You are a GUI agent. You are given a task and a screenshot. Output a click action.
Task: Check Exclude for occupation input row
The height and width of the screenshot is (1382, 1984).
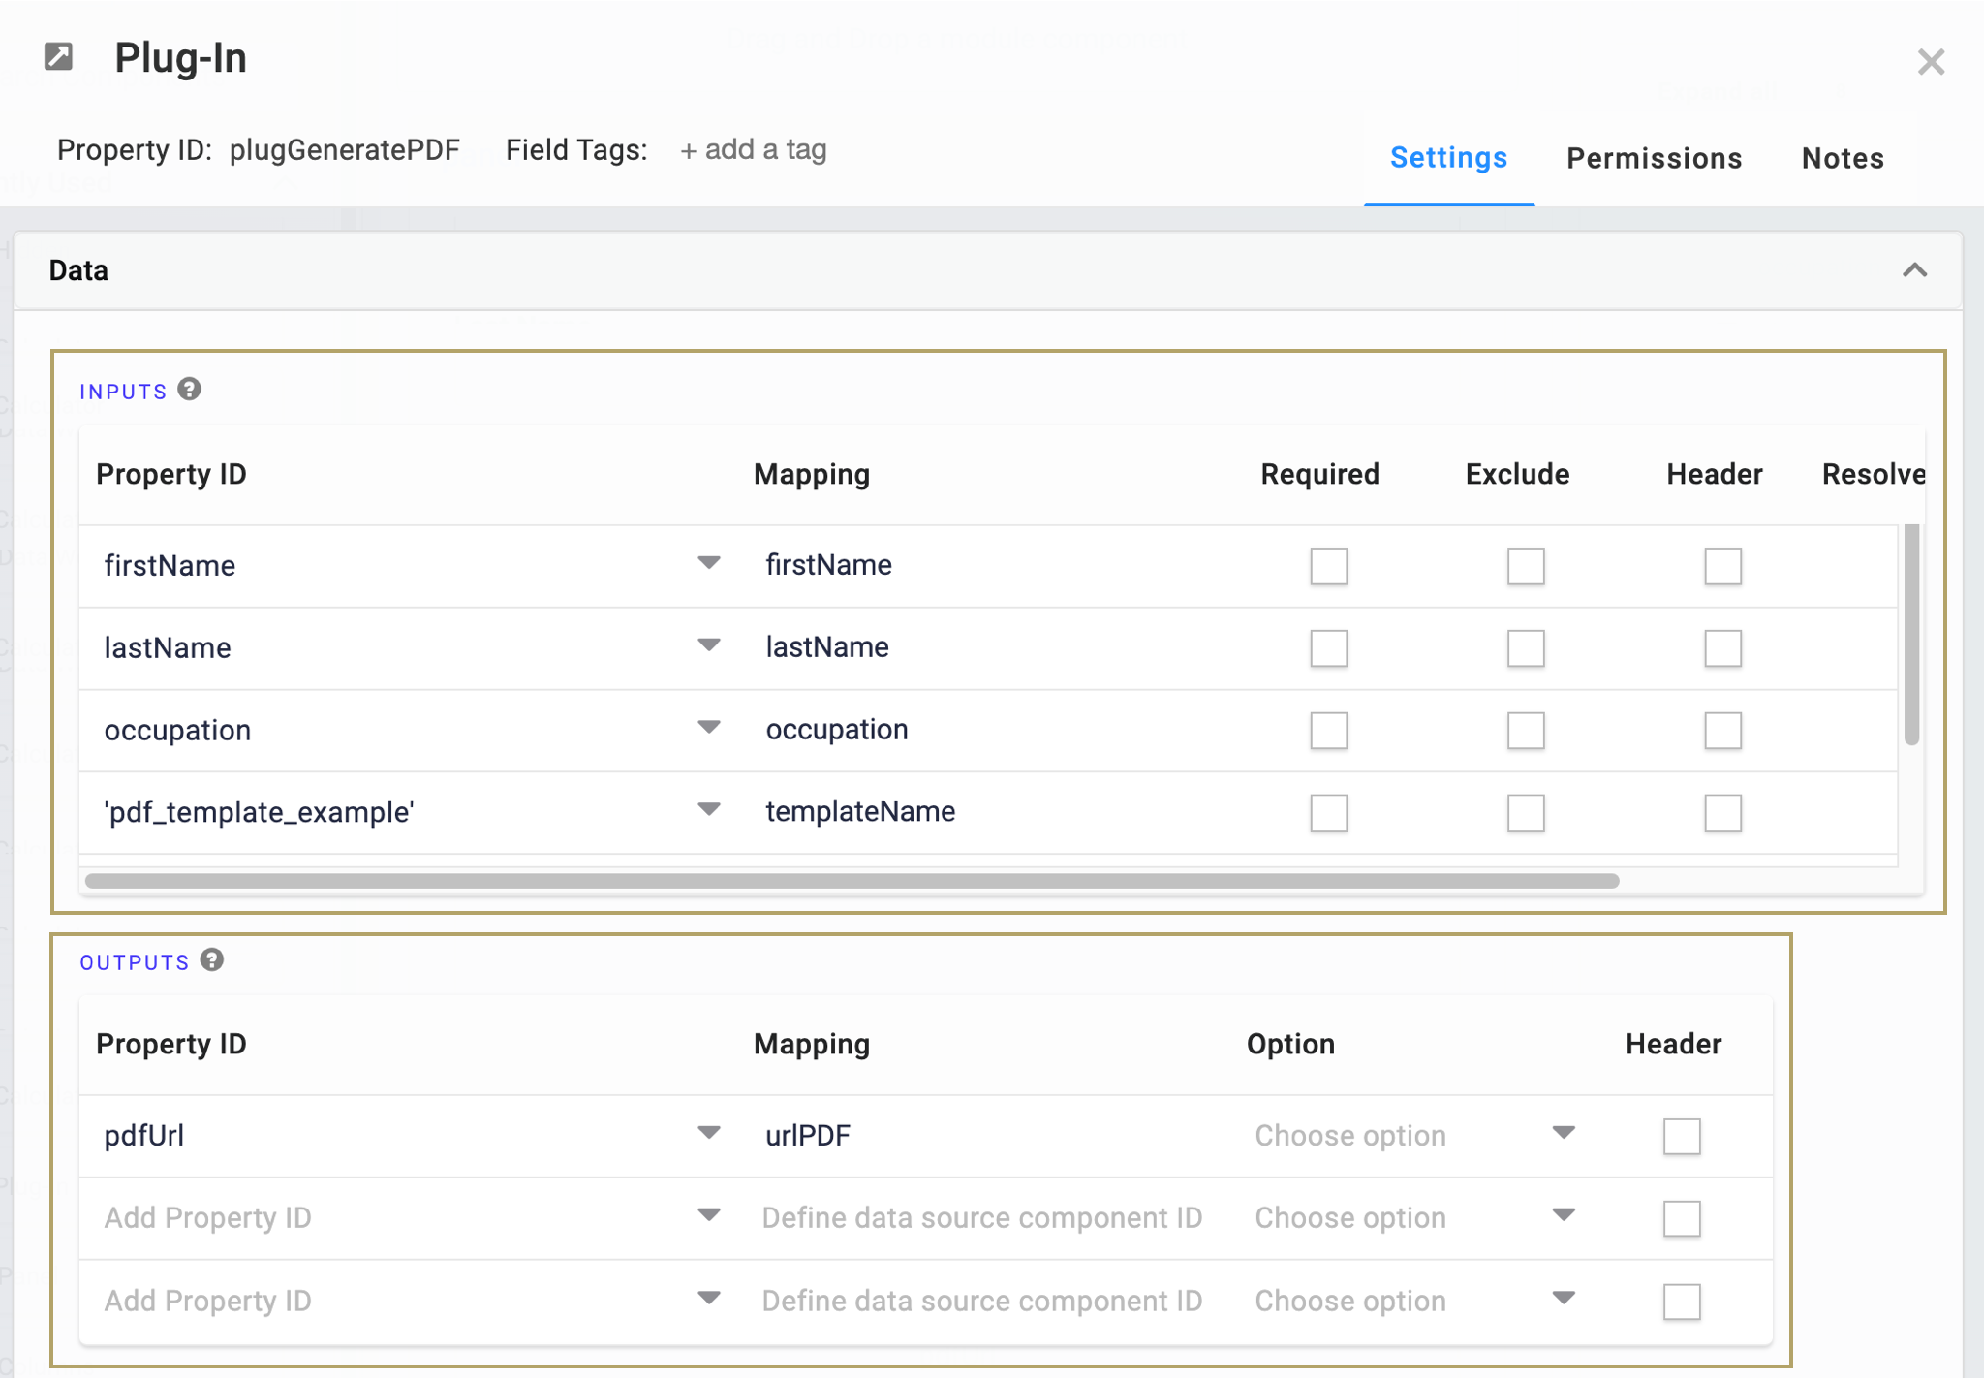(1525, 731)
